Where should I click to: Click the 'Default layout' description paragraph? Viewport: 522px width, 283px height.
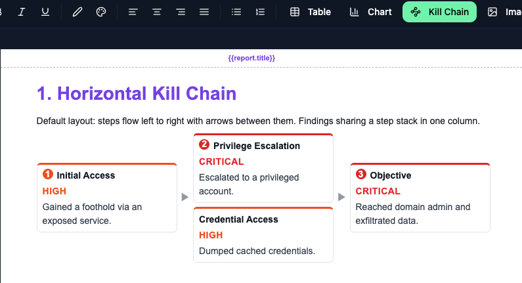[258, 121]
